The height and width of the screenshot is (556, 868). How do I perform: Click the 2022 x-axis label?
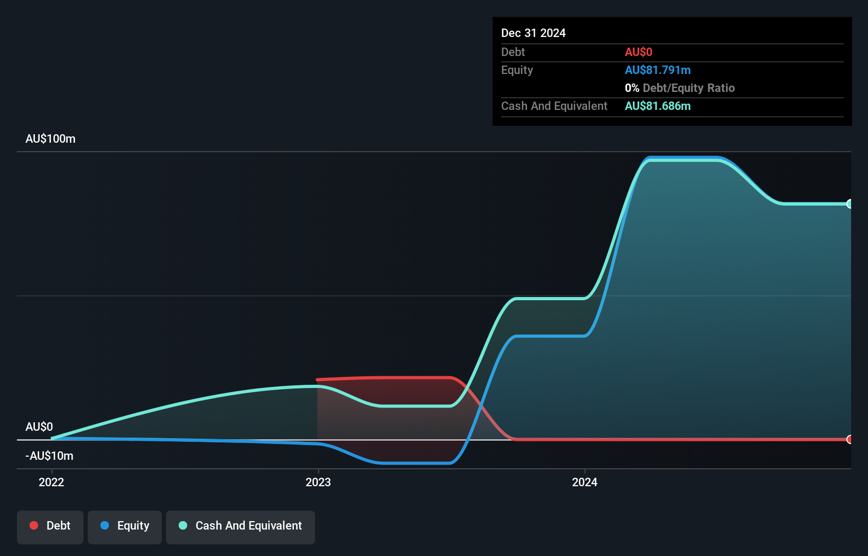(51, 482)
